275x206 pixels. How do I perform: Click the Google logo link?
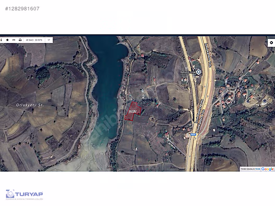pyautogui.click(x=267, y=169)
